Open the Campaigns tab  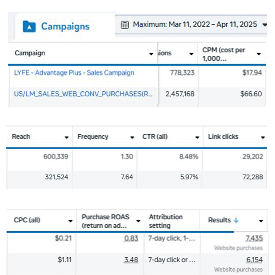(x=65, y=26)
